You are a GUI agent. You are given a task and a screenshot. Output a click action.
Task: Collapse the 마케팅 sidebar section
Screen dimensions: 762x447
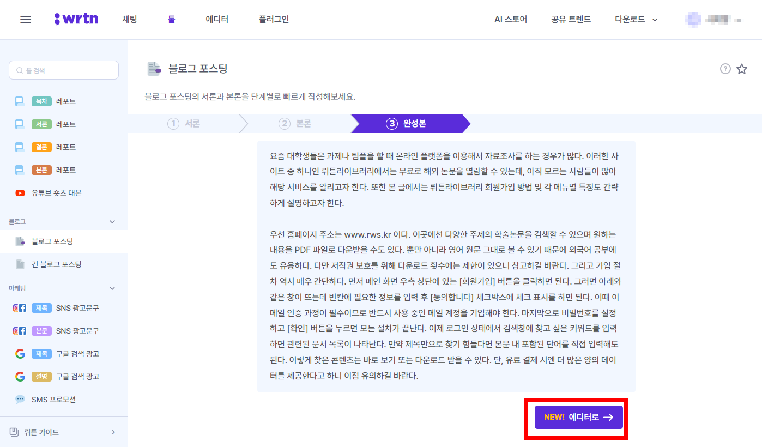112,288
